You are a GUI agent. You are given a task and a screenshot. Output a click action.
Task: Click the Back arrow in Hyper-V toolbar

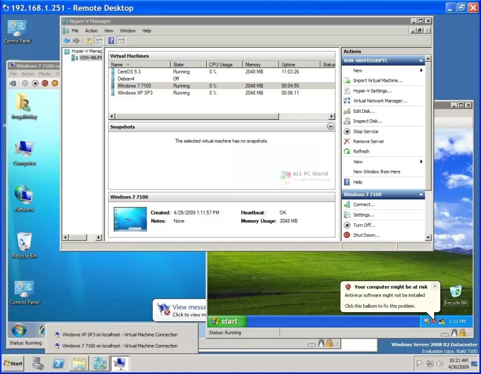point(67,41)
